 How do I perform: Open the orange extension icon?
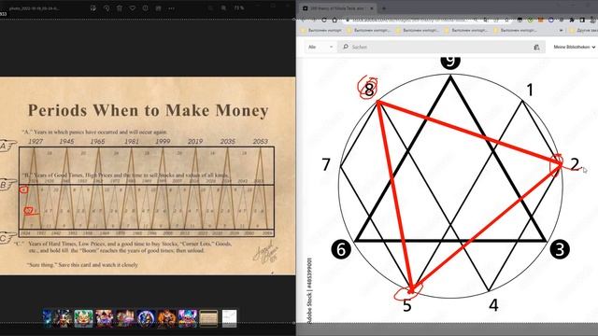click(x=540, y=20)
